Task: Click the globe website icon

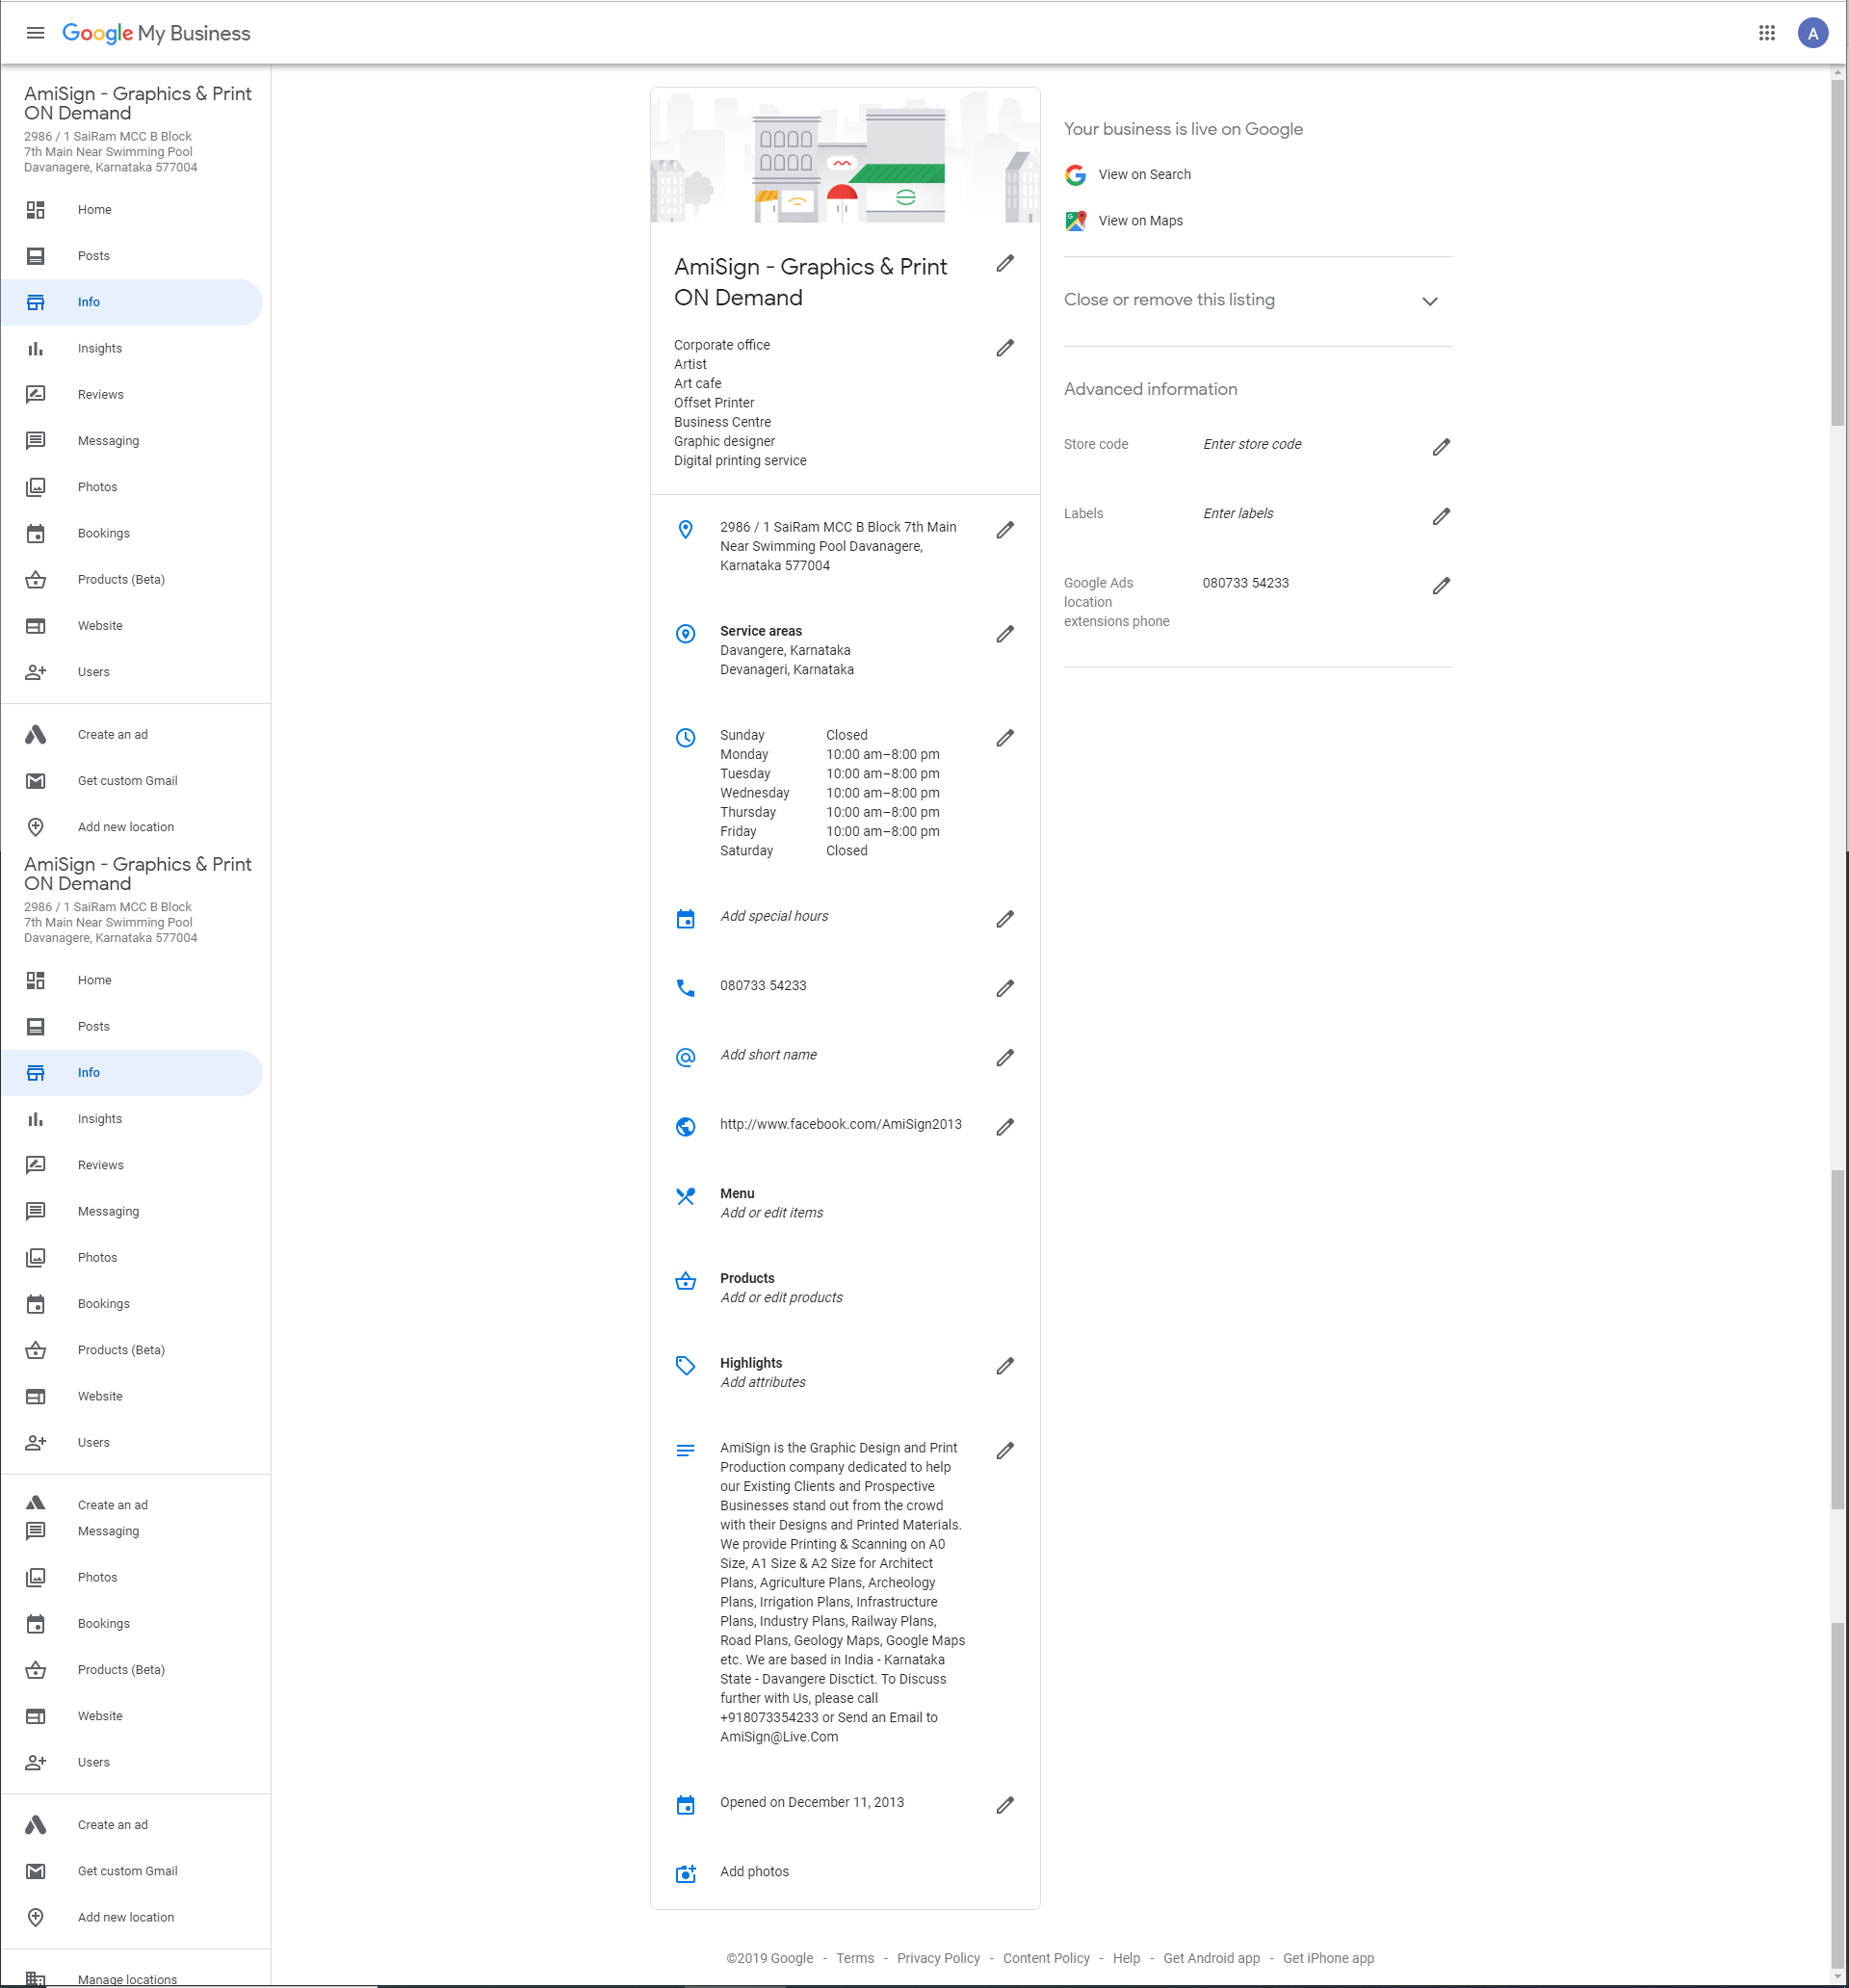Action: [x=686, y=1127]
